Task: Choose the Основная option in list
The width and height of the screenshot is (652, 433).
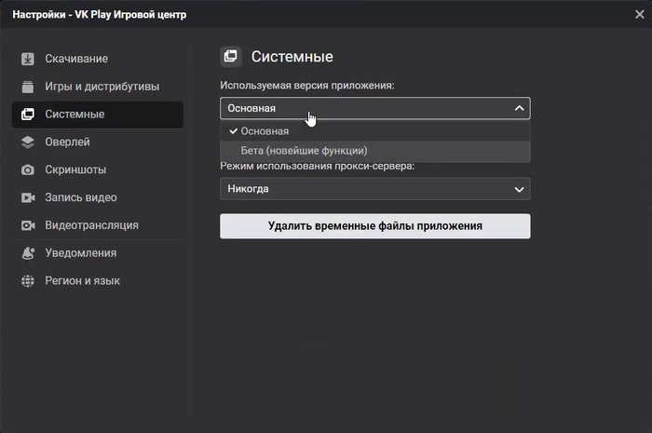Action: (x=375, y=131)
